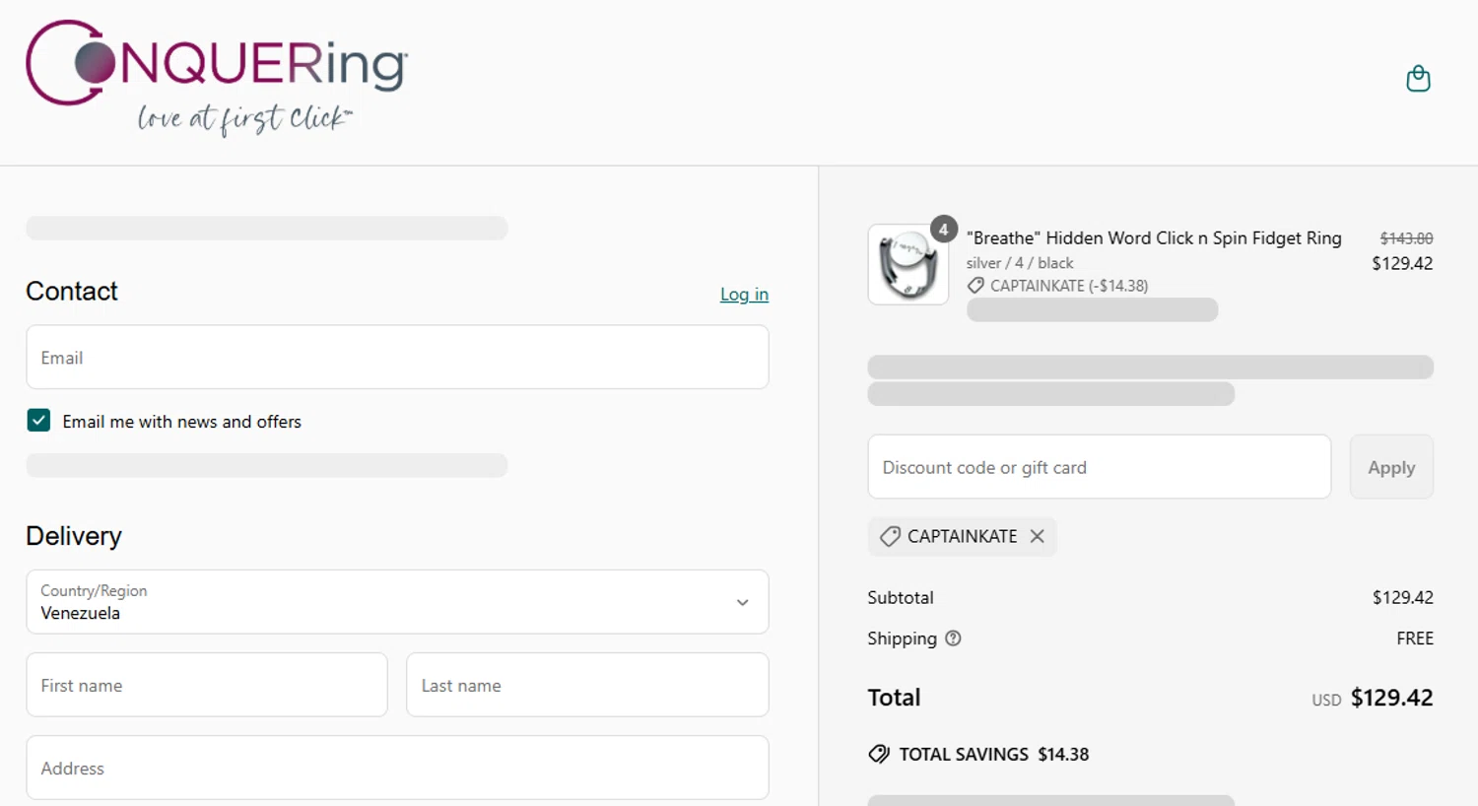The image size is (1478, 806).
Task: Remove the CAPTAINKATE discount code
Action: 1037,536
